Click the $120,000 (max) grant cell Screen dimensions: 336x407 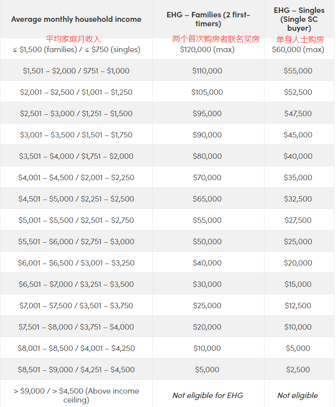[207, 50]
